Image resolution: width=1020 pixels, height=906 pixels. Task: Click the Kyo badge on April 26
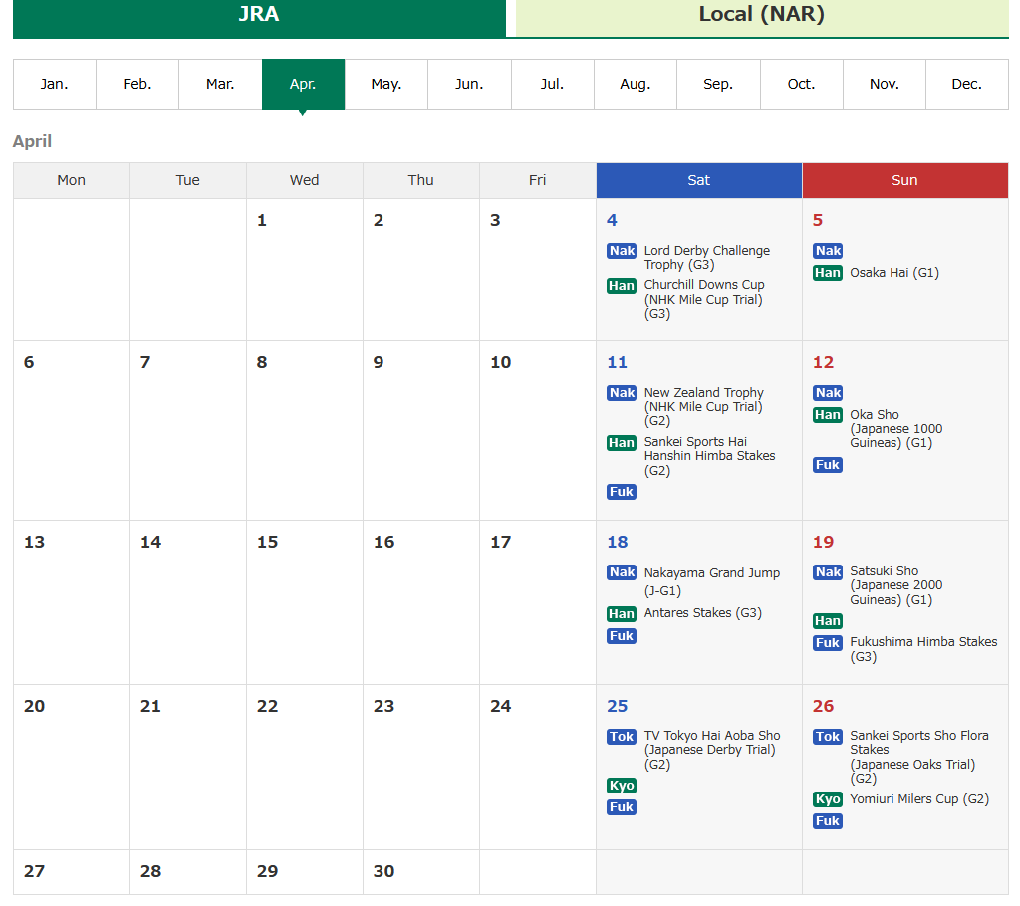click(828, 799)
